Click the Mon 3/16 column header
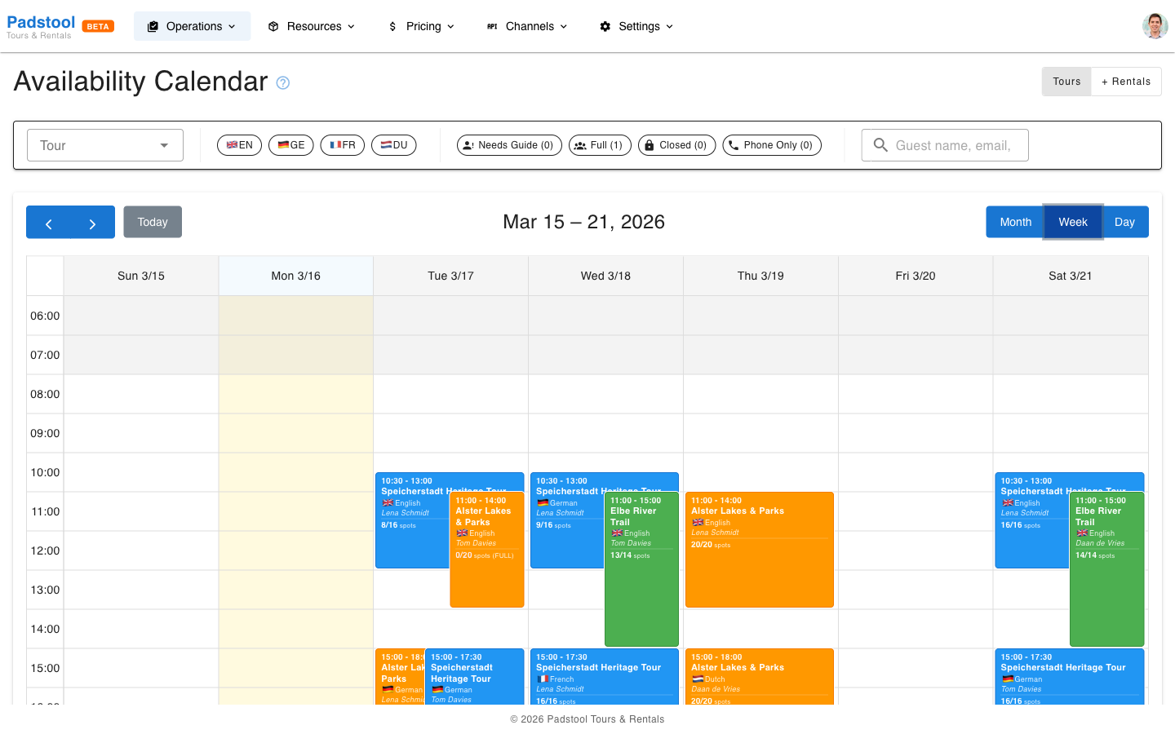 click(x=296, y=276)
